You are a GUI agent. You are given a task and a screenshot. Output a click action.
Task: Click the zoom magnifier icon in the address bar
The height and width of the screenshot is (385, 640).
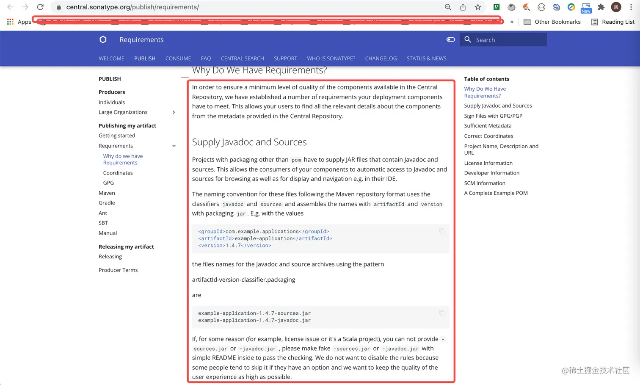click(x=448, y=7)
